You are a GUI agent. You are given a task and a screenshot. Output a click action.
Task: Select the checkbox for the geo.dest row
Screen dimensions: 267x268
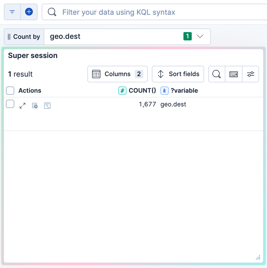click(x=10, y=104)
